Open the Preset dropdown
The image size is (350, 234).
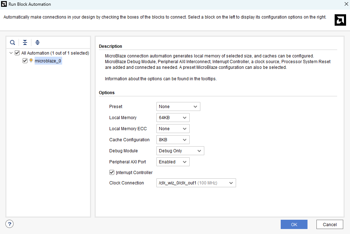(178, 107)
